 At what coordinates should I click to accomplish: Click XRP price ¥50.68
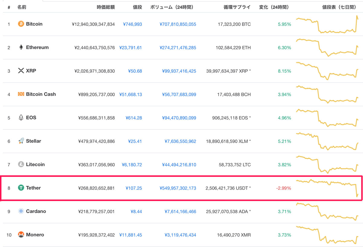tap(135, 71)
